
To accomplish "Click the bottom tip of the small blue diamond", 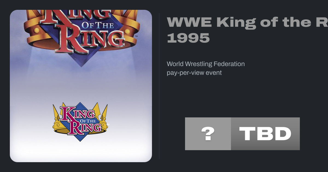I will [x=80, y=140].
